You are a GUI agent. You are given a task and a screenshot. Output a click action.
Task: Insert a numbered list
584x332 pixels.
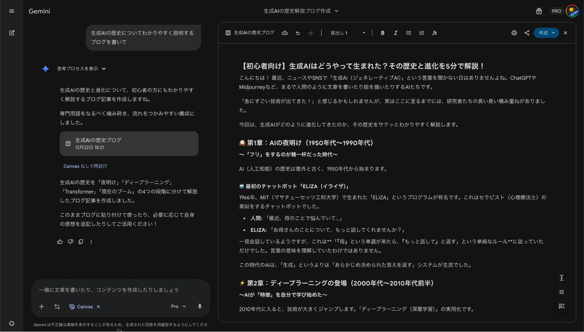(421, 33)
